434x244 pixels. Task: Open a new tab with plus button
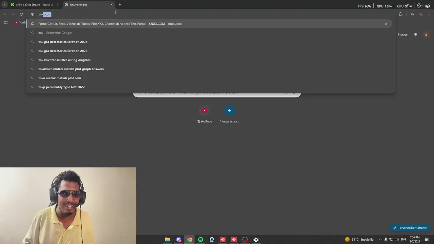pos(120,5)
